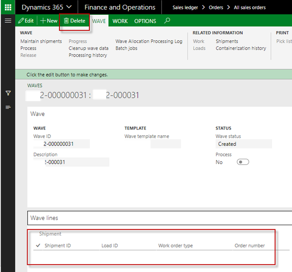The height and width of the screenshot is (272, 292).
Task: Switch to the WORK tab
Action: (120, 21)
